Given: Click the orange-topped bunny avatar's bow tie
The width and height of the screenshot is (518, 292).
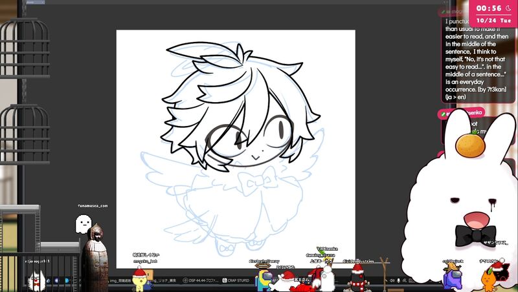Looking at the screenshot, I should tap(475, 236).
